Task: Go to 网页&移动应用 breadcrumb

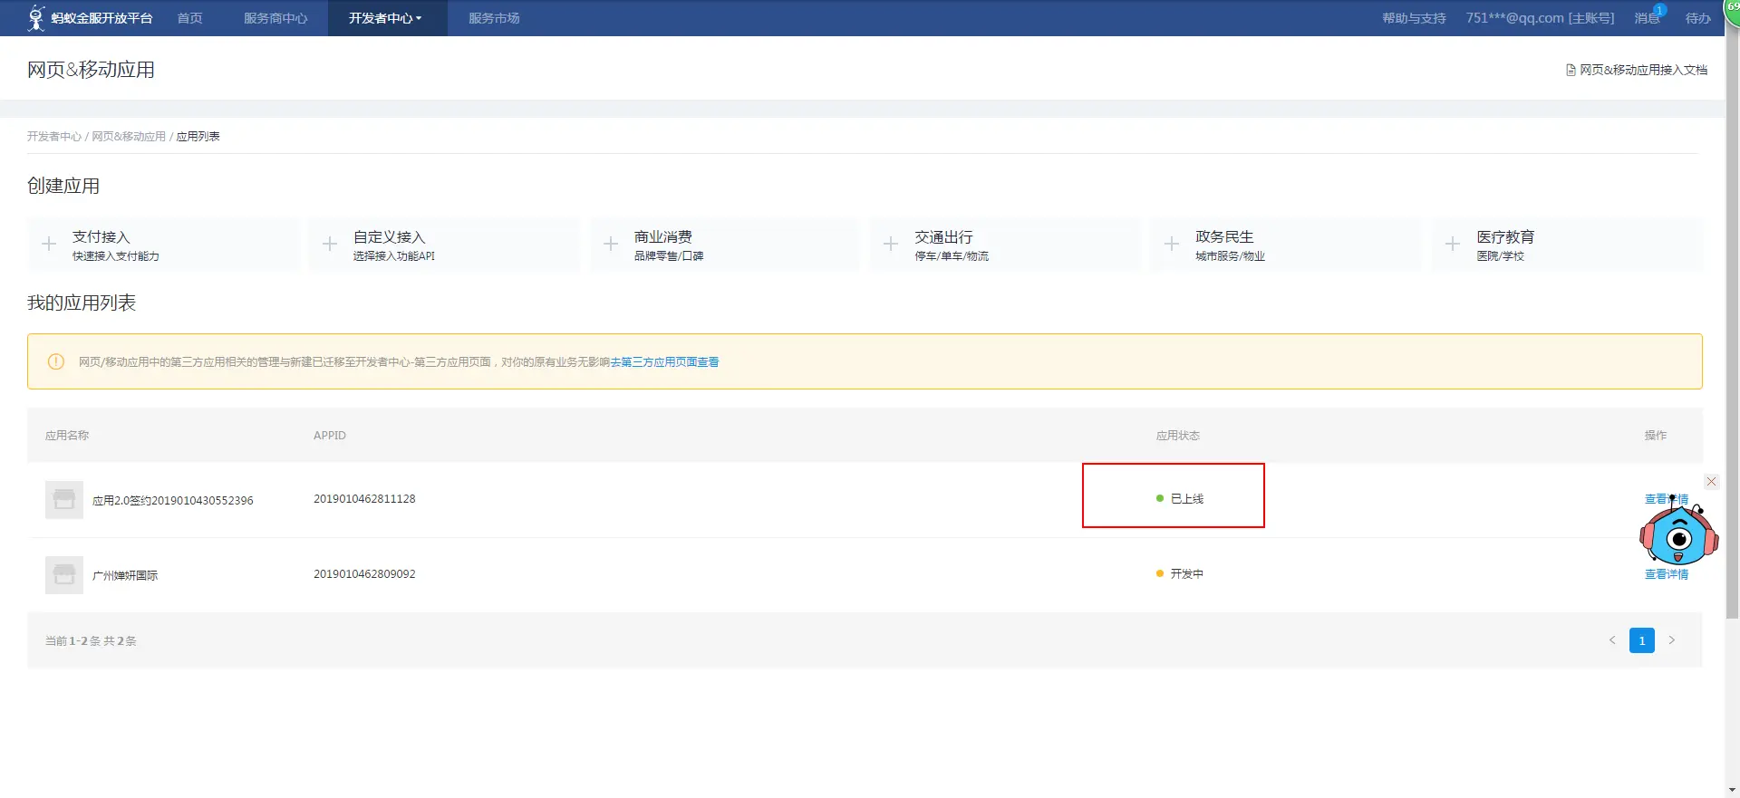Action: pyautogui.click(x=129, y=137)
